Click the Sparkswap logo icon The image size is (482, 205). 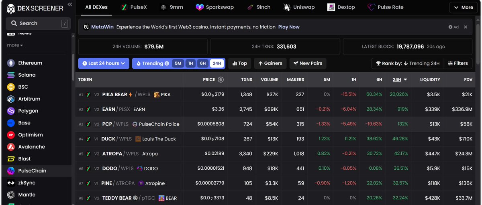tap(200, 7)
